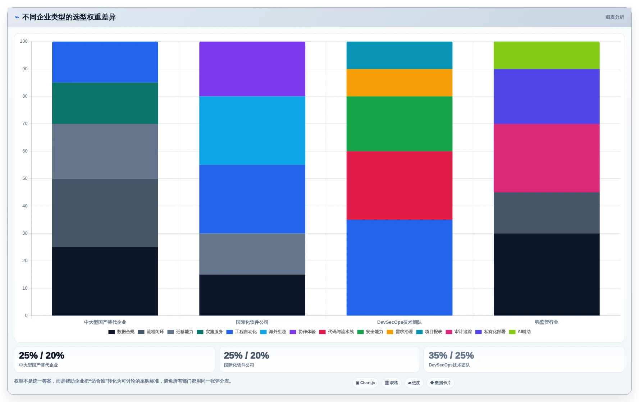Click the 图表分析 label in the header
The height and width of the screenshot is (402, 639).
(615, 17)
